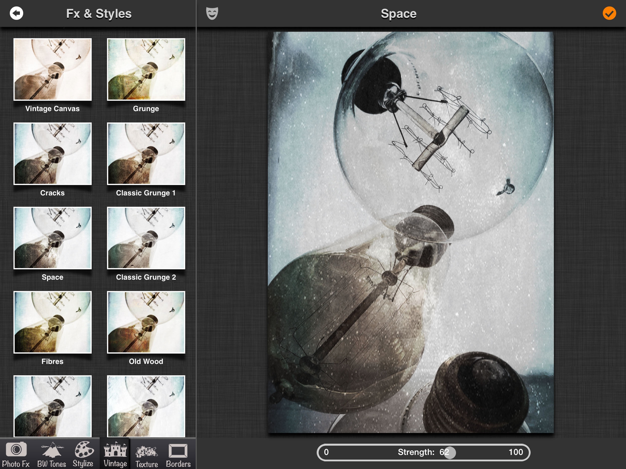The width and height of the screenshot is (626, 469).
Task: Go back using the arrow icon
Action: point(17,13)
